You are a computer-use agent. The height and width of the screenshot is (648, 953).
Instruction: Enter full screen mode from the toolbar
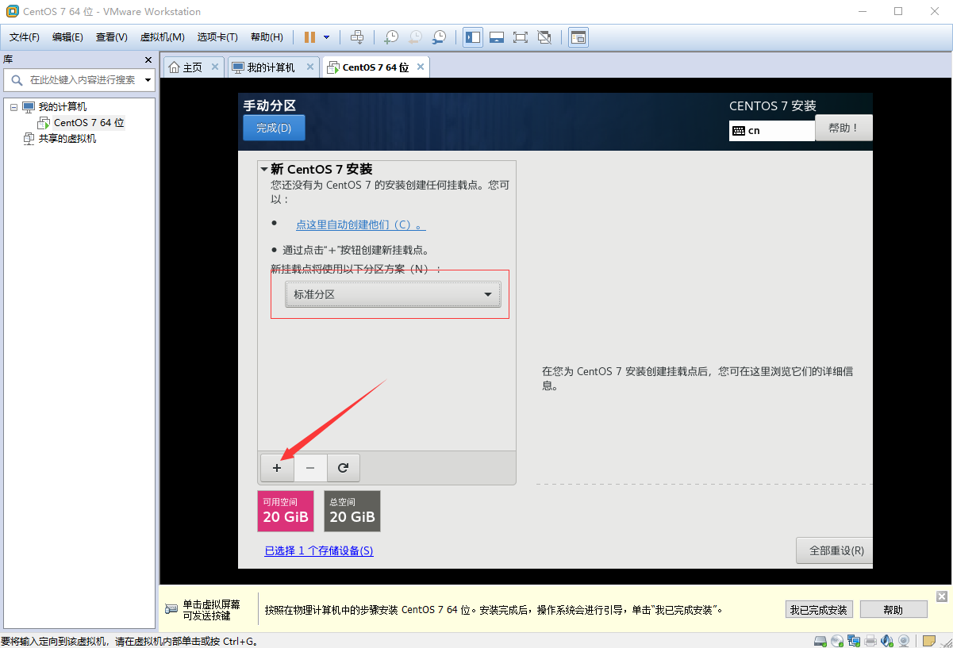point(521,37)
